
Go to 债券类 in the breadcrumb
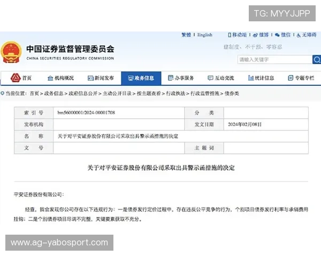pyautogui.click(x=232, y=93)
